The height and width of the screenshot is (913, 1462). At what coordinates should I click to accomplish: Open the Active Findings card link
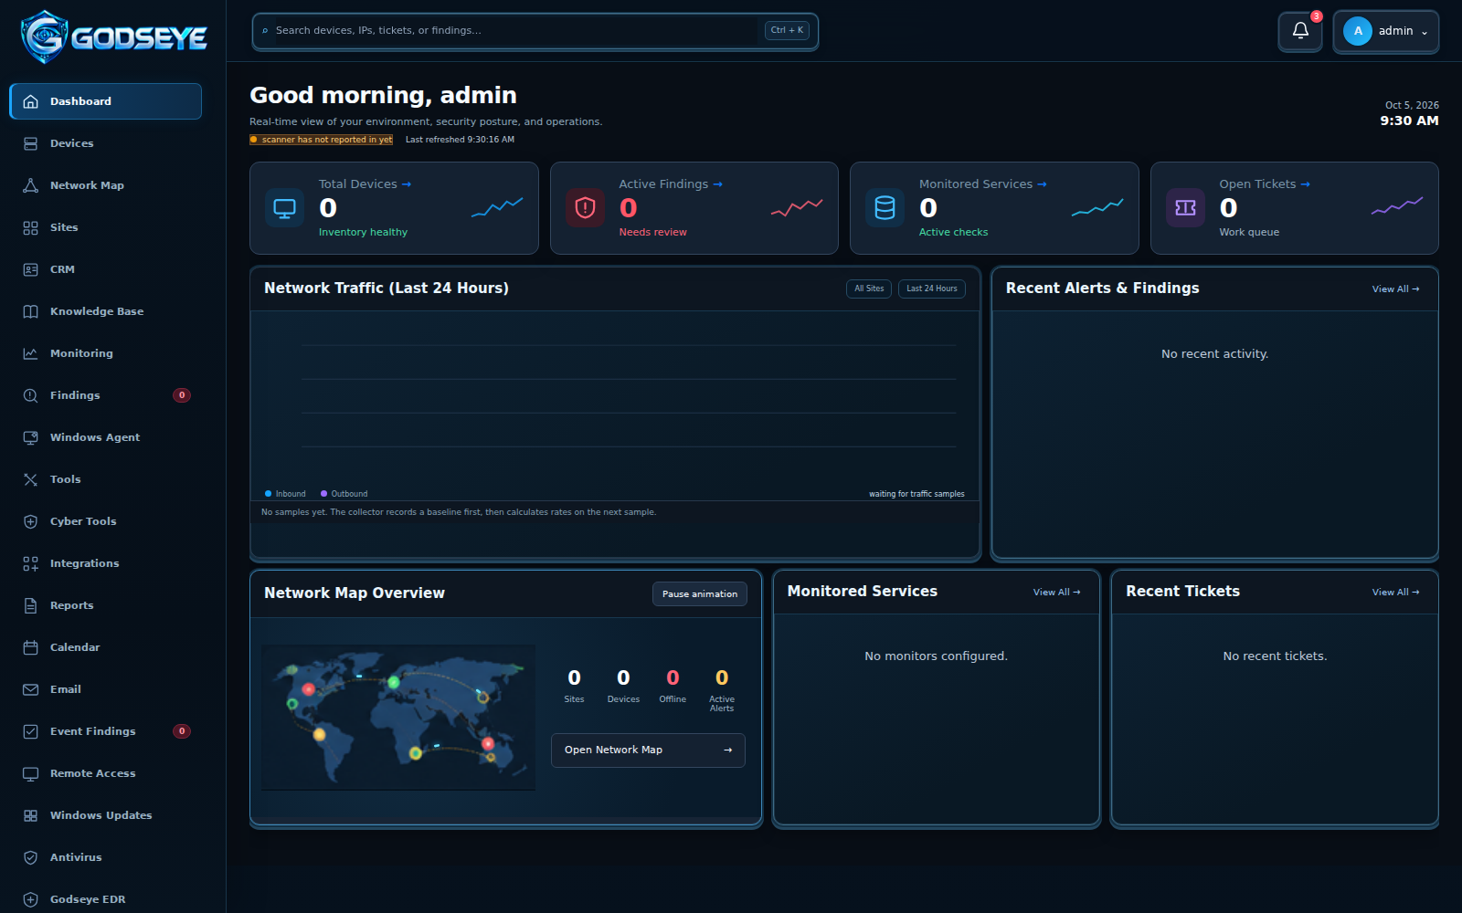click(671, 184)
